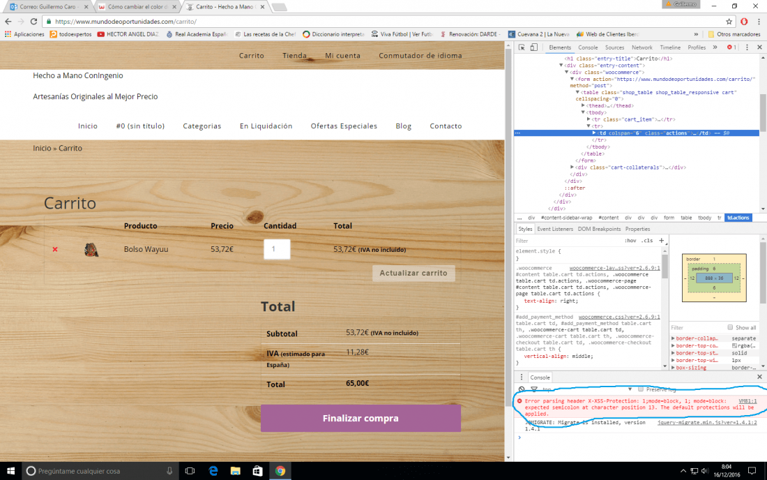Open the notification action center icon

pos(752,471)
